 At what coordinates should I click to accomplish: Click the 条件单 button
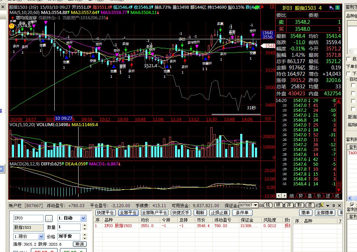[x=242, y=213]
